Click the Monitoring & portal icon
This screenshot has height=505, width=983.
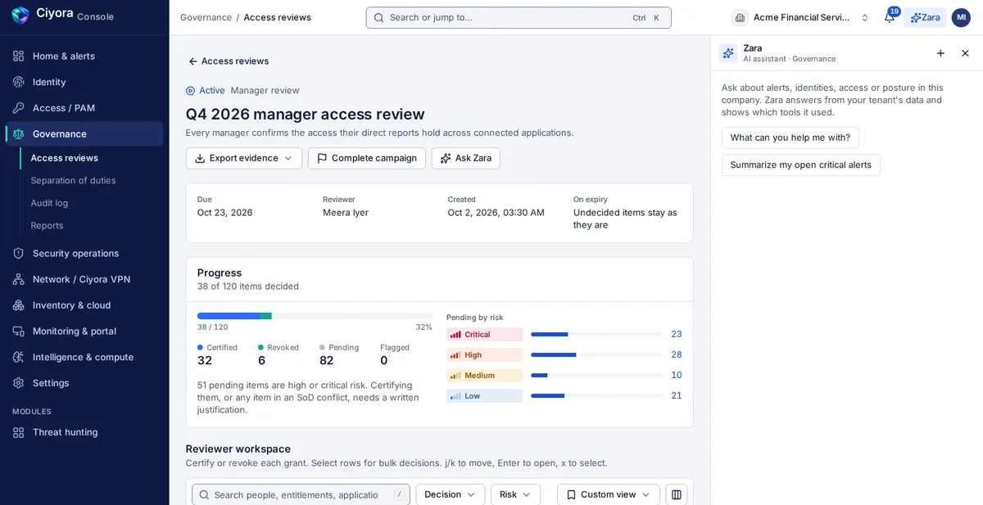tap(18, 331)
